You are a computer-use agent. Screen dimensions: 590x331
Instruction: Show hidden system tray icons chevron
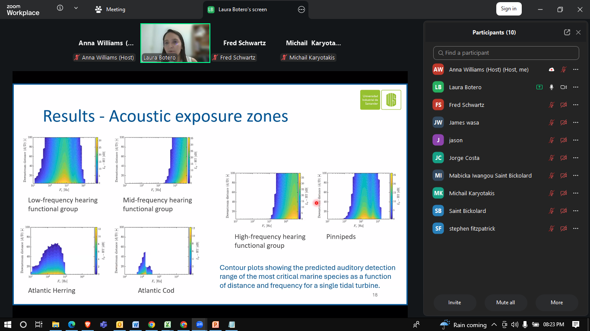coord(494,325)
